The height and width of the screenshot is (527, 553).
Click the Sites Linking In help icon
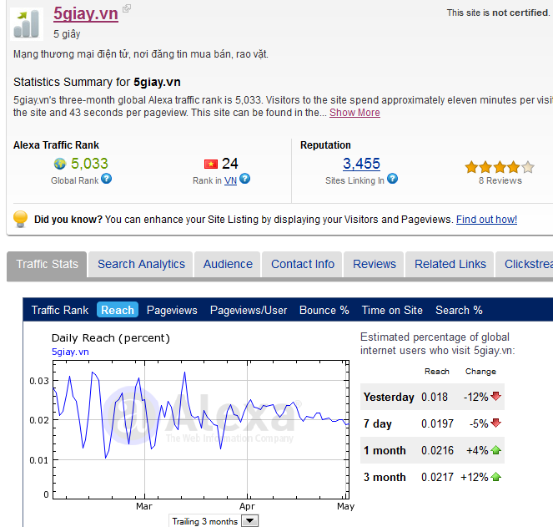pos(393,179)
